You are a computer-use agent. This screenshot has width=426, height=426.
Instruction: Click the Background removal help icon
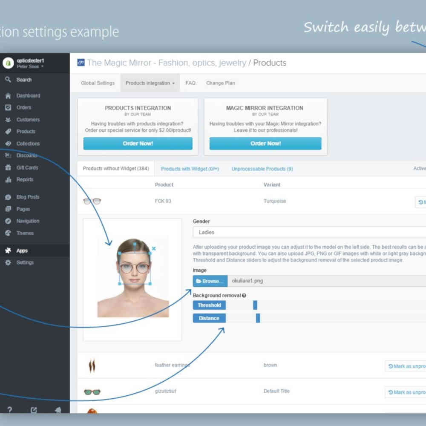pos(244,296)
